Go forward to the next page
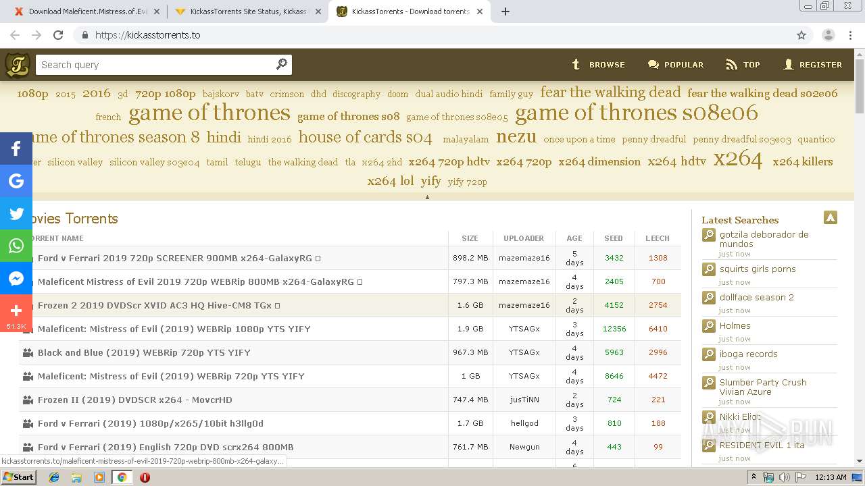 (36, 35)
